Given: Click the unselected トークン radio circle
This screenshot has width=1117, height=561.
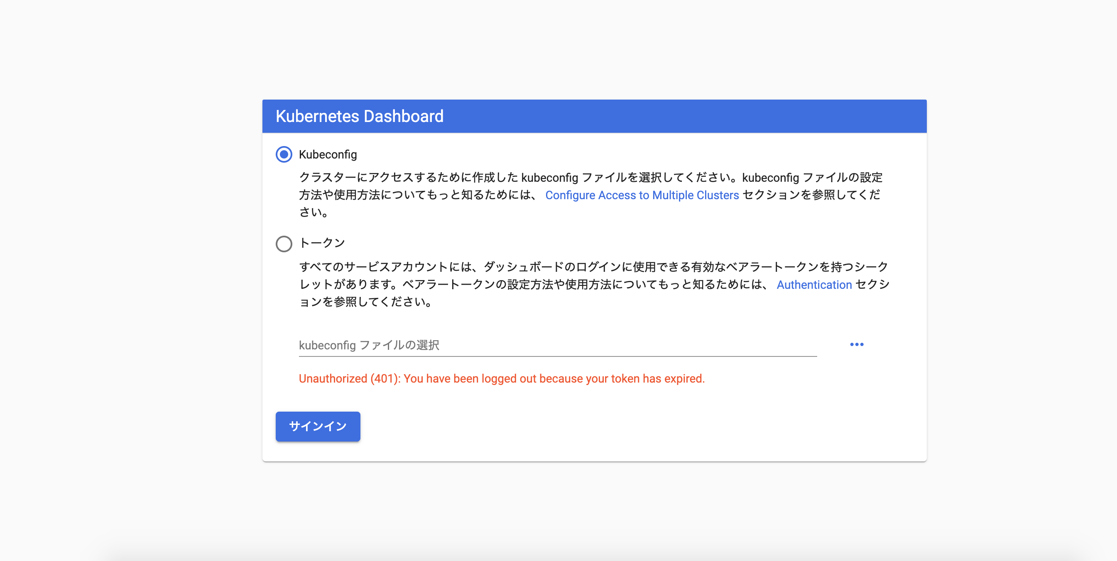Looking at the screenshot, I should (284, 244).
